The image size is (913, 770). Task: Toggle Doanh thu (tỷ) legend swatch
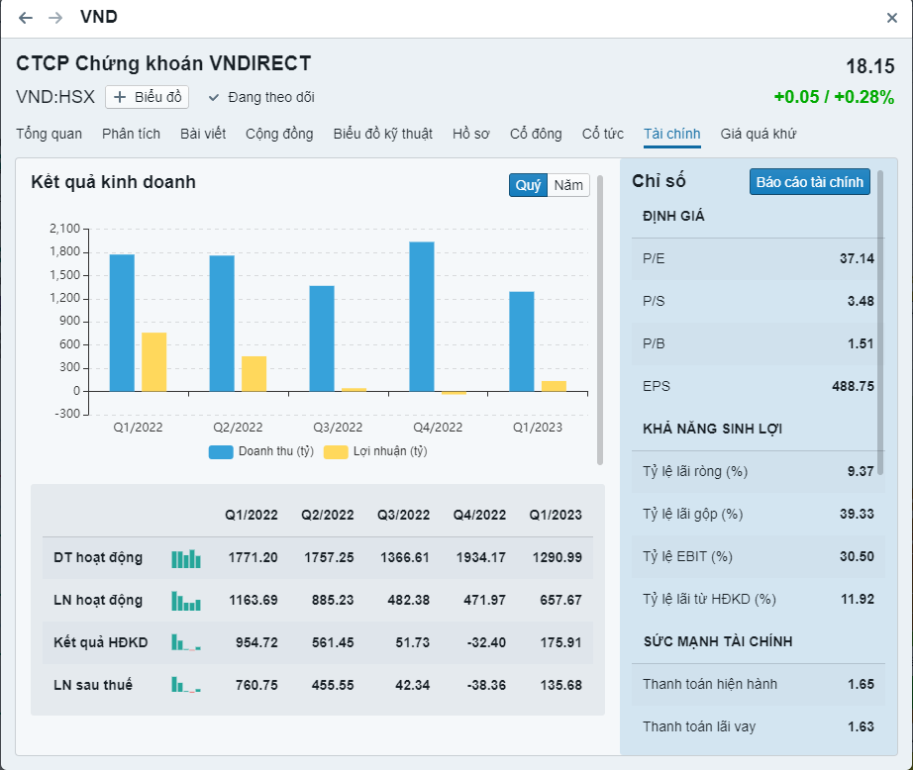[x=221, y=451]
